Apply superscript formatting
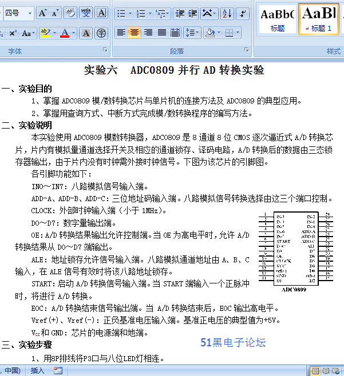The height and width of the screenshot is (376, 344). pos(13,33)
